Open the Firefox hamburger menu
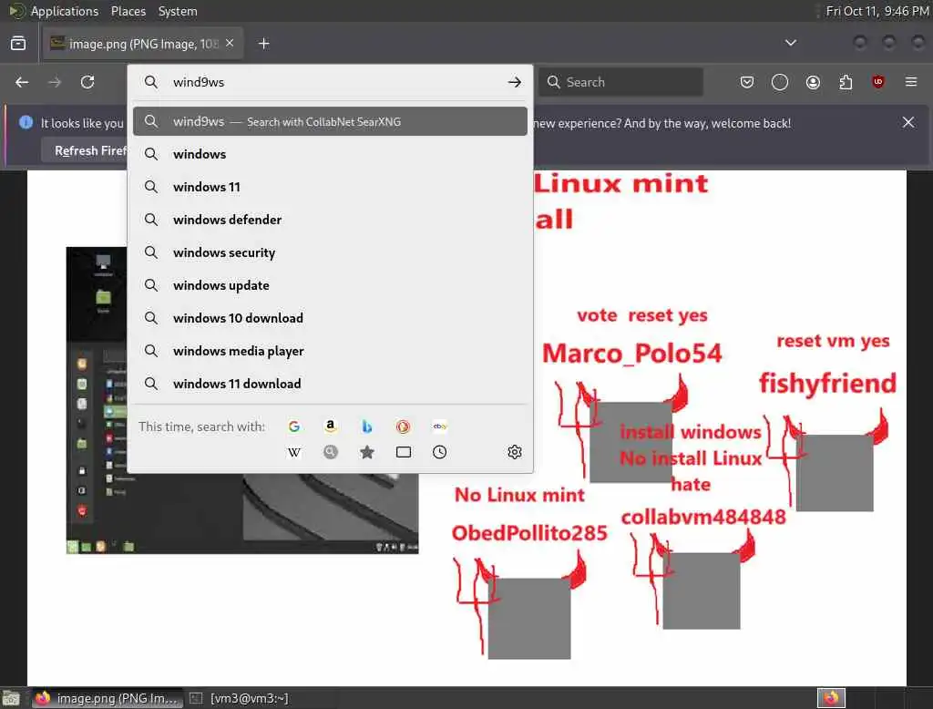The height and width of the screenshot is (709, 933). [x=911, y=82]
